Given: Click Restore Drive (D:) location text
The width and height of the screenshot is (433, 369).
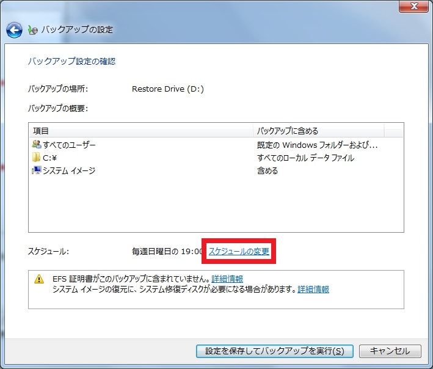Looking at the screenshot, I should click(167, 89).
